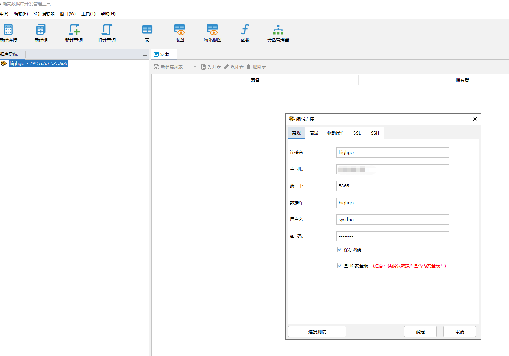The width and height of the screenshot is (509, 356).
Task: Expand dropdown arrow beside 新建常规表
Action: click(195, 67)
